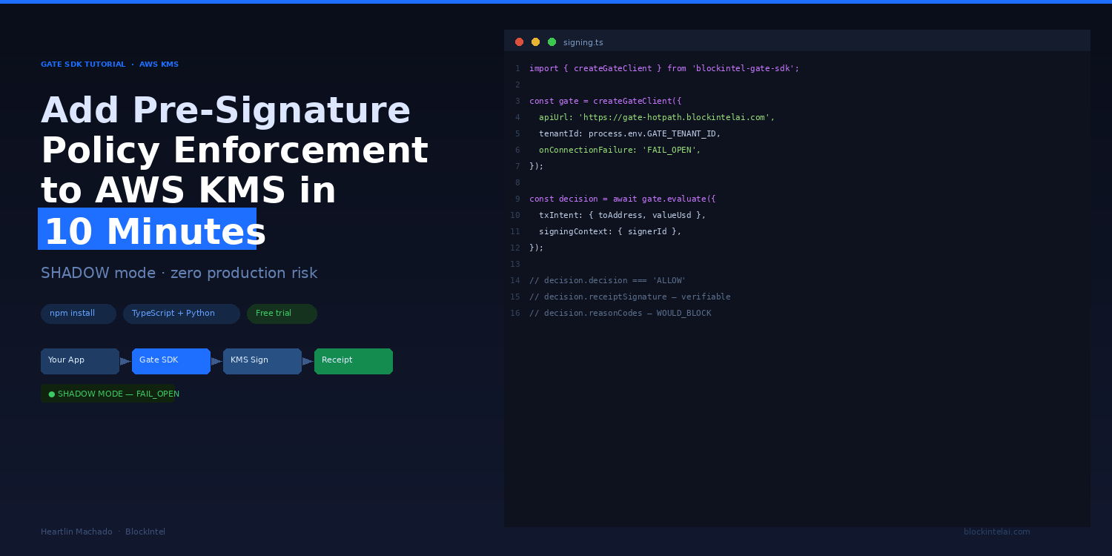The width and height of the screenshot is (1112, 556).
Task: Click the SHADOW mode zero production risk subtitle
Action: point(179,274)
